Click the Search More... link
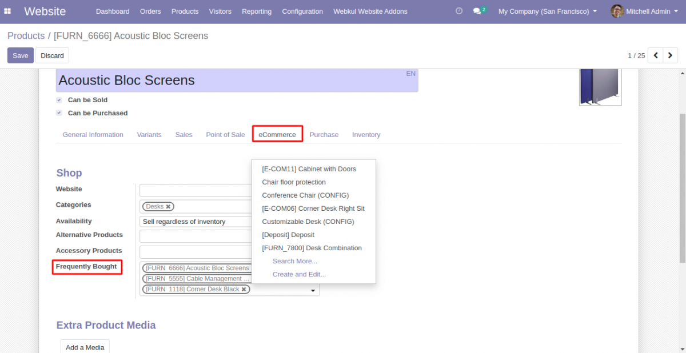 [295, 261]
